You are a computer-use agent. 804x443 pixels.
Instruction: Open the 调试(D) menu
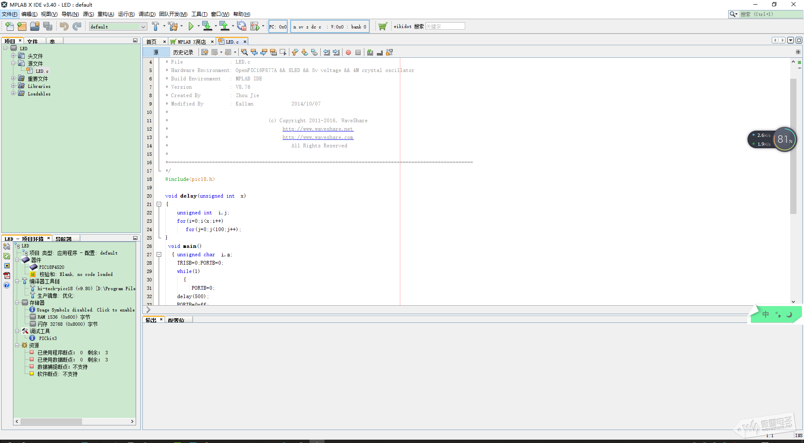(147, 14)
